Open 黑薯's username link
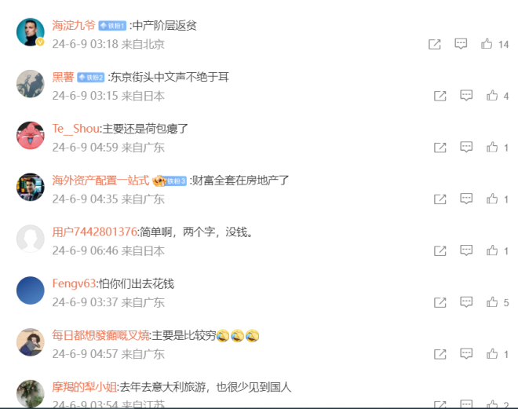 63,77
